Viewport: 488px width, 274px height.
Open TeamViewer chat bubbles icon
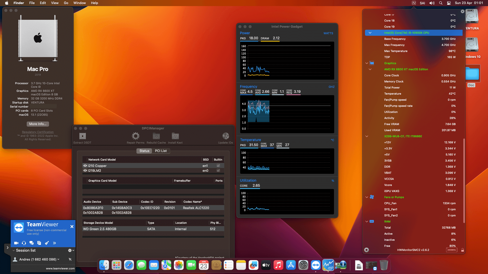[32, 243]
